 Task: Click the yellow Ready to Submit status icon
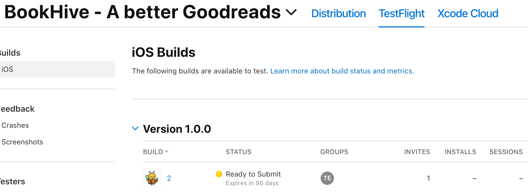click(219, 174)
